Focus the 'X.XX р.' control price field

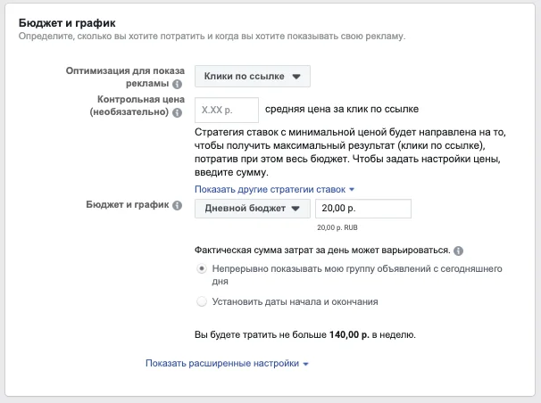click(226, 110)
